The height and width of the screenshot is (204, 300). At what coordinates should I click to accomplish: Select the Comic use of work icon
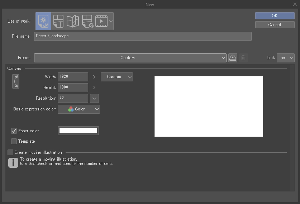tap(58, 21)
